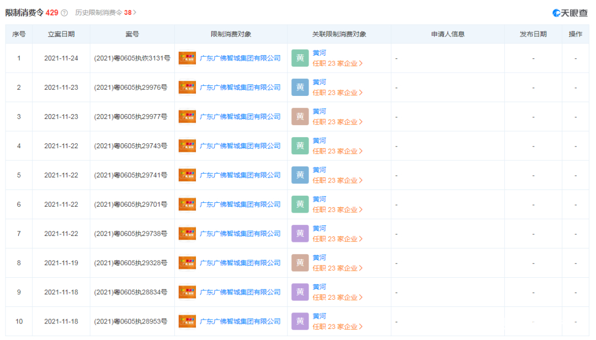Image resolution: width=596 pixels, height=340 pixels.
Task: Click 黄 avatar in row 执29738号
Action: click(300, 233)
